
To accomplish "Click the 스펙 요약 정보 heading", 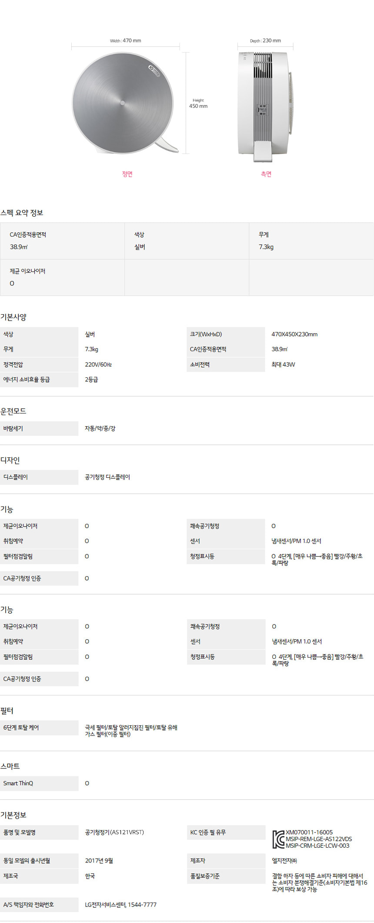I will click(22, 213).
